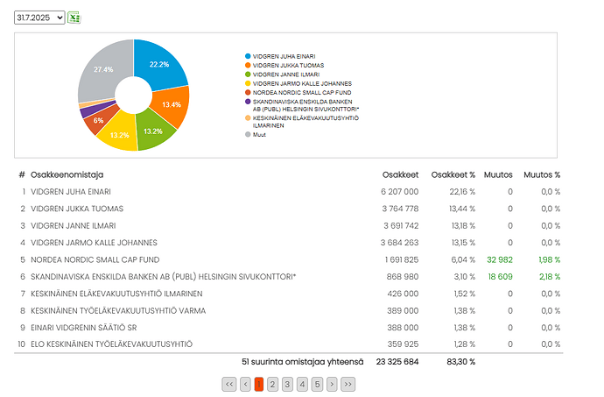This screenshot has height=397, width=604.
Task: Select the red 6% pie slice
Action: pyautogui.click(x=98, y=121)
